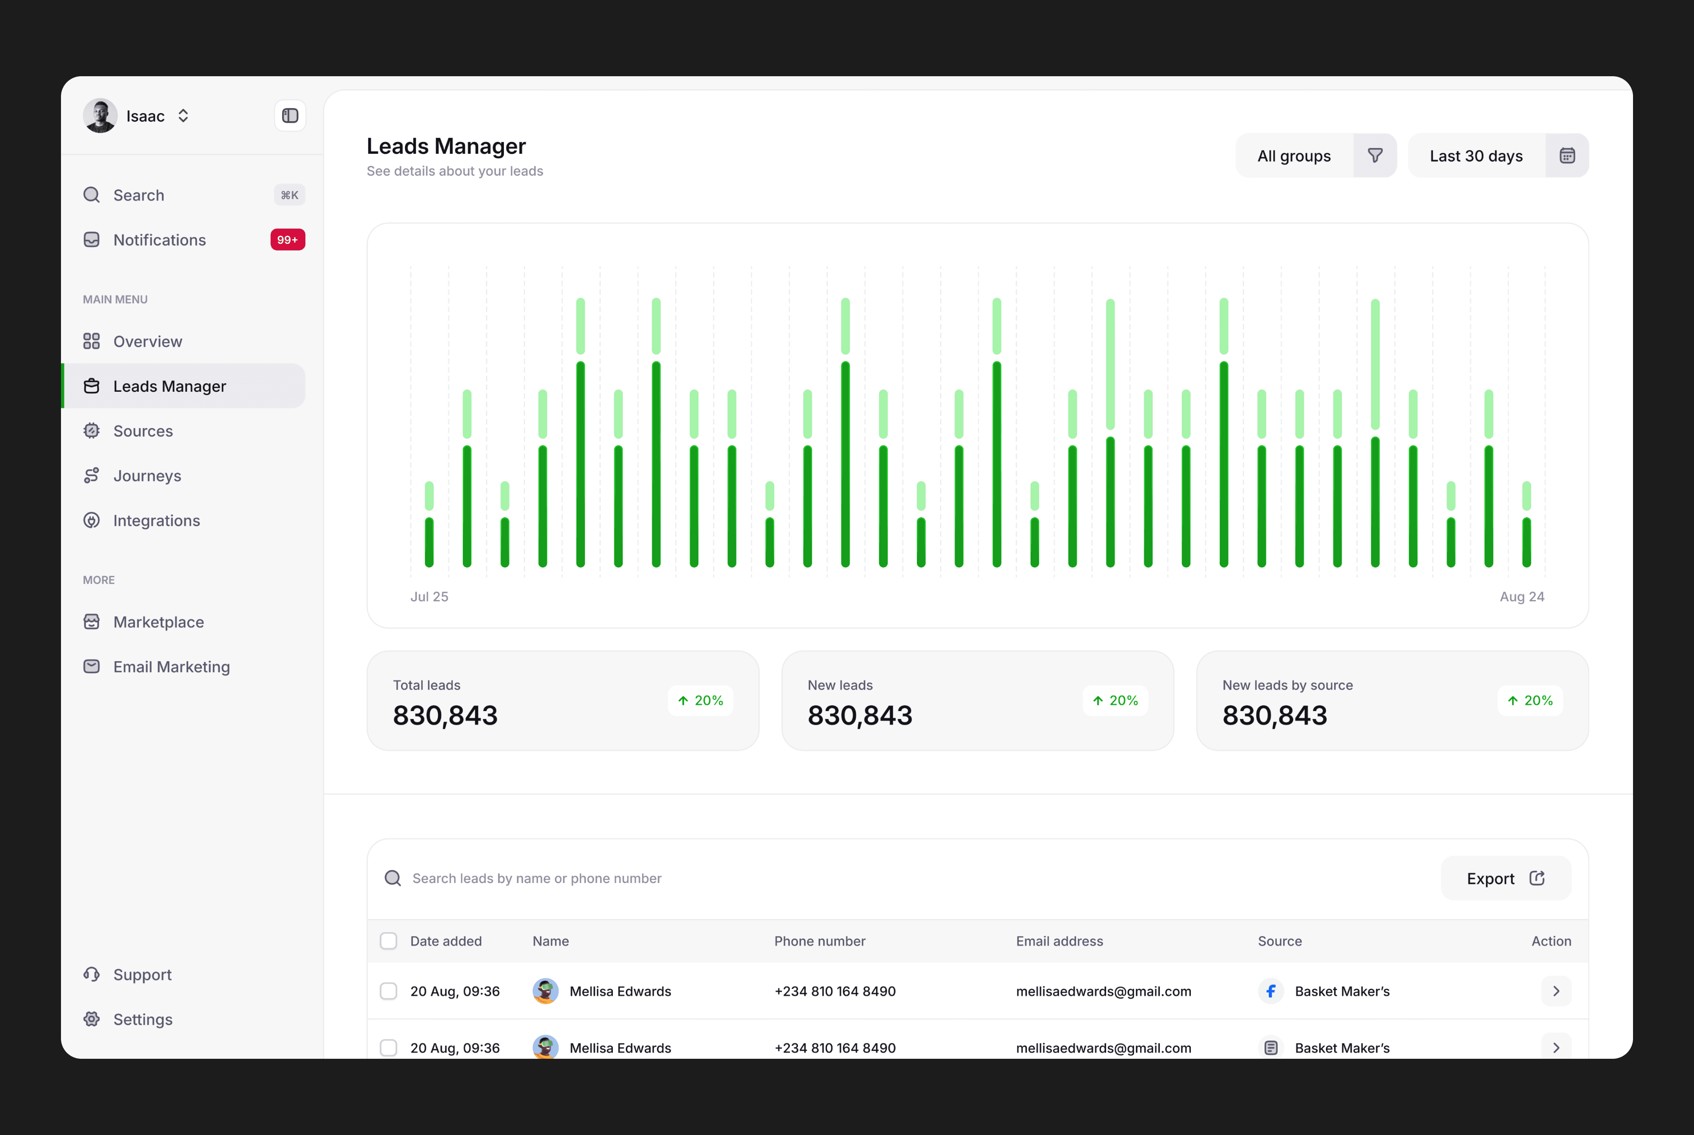Click the Export share arrow icon
Image resolution: width=1694 pixels, height=1135 pixels.
(1538, 878)
